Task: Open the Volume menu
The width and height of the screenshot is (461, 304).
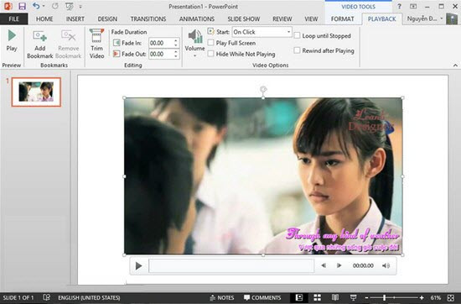Action: coord(194,44)
